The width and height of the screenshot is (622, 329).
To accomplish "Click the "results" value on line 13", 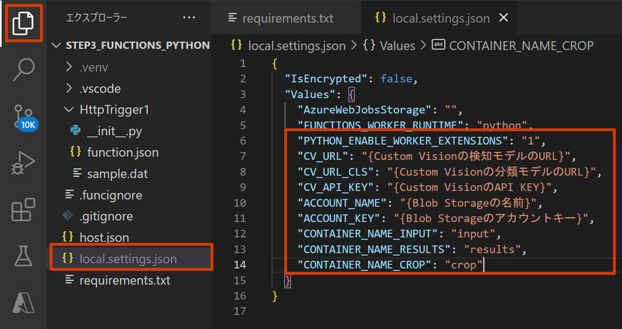I will click(x=492, y=249).
